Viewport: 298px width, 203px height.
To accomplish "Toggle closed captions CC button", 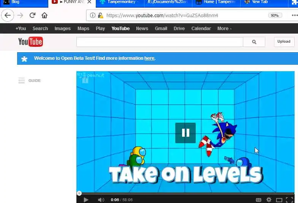I will pos(258,200).
